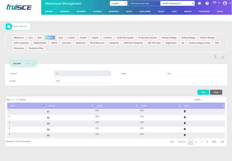The width and height of the screenshot is (232, 161).
Task: Open the LAYOUT menu
Action: coord(220,12)
